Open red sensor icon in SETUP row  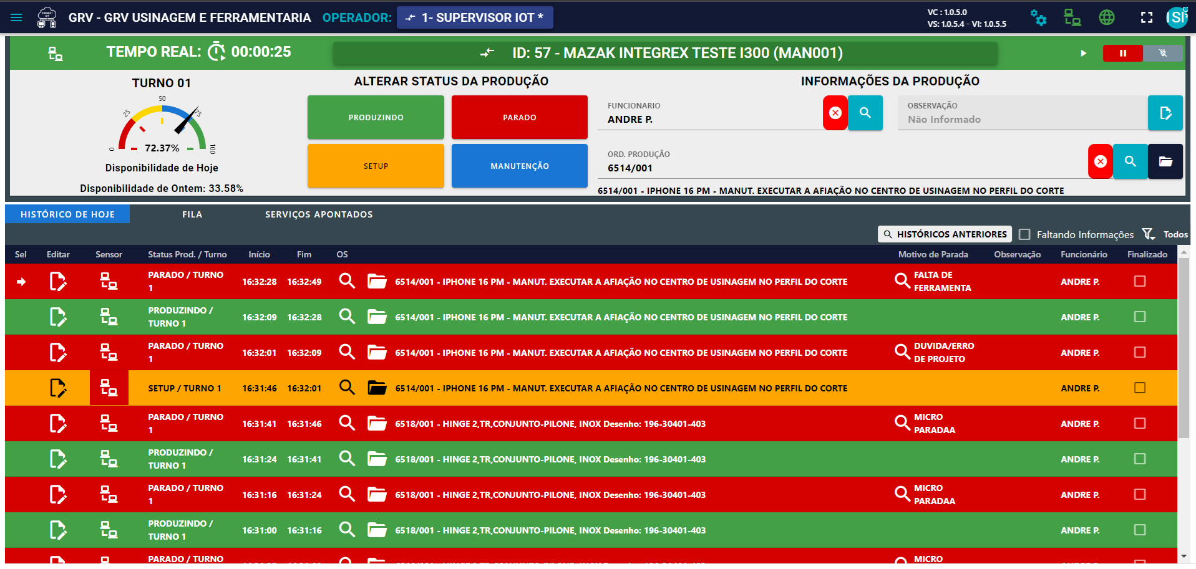click(x=109, y=388)
